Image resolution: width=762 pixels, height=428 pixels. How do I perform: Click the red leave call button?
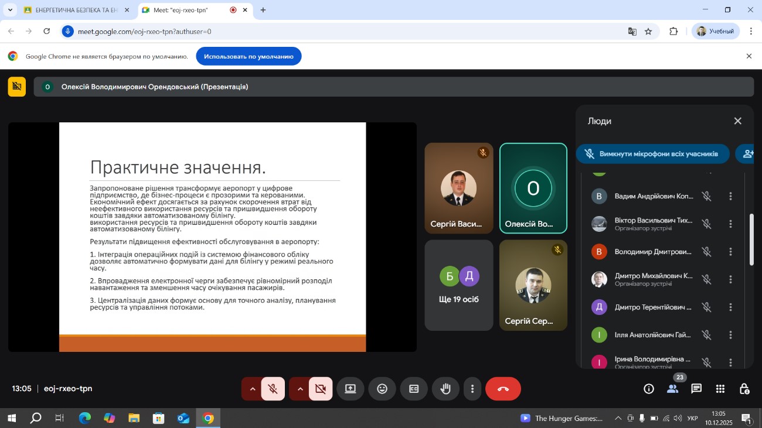pyautogui.click(x=503, y=389)
